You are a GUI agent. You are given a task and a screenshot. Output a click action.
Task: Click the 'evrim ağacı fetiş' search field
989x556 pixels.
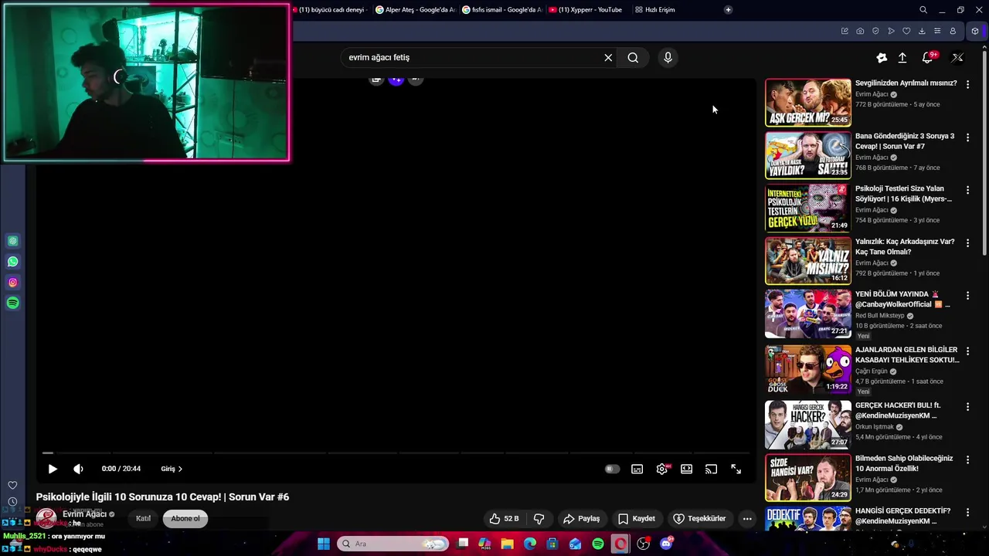coord(471,58)
